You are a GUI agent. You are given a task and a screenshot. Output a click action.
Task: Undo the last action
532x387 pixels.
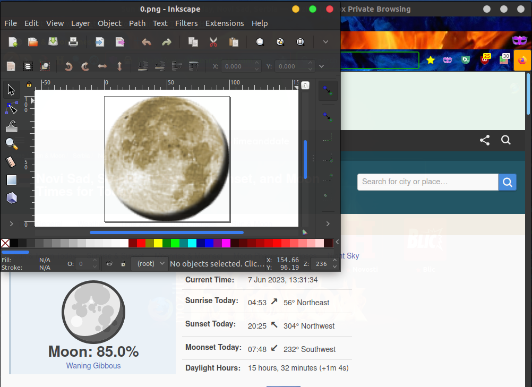click(x=146, y=42)
